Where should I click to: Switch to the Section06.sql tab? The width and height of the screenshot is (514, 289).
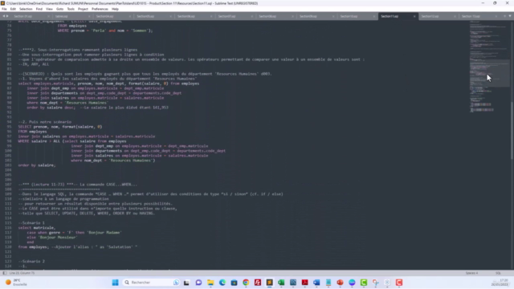[x=192, y=16]
